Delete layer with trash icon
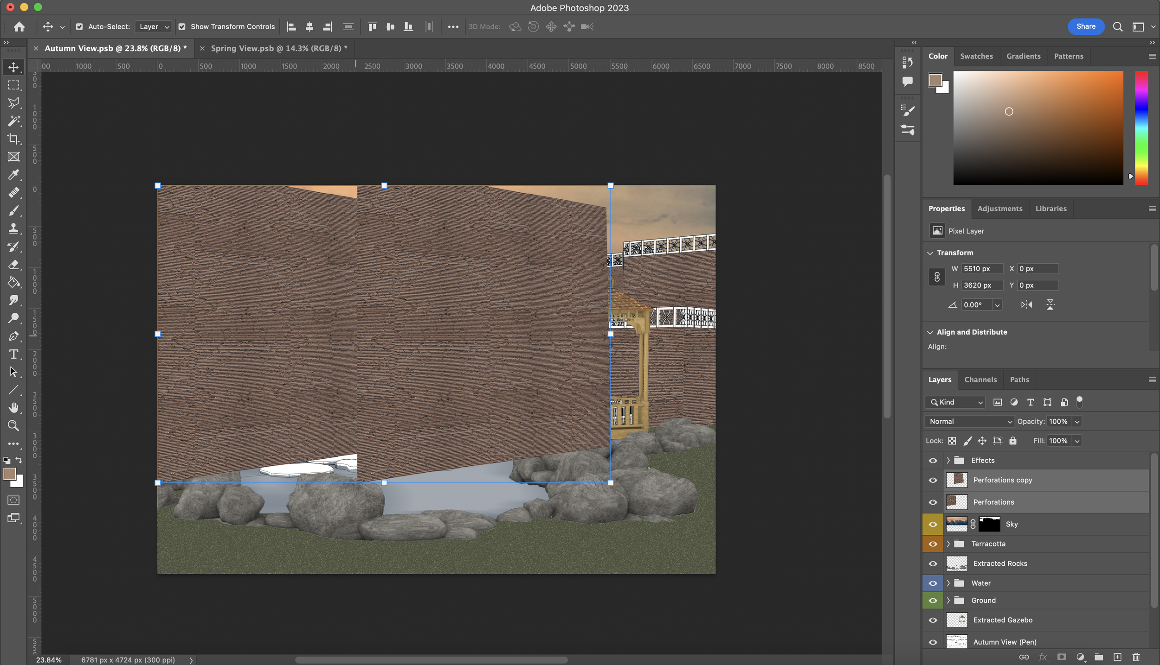This screenshot has height=665, width=1160. pos(1136,657)
